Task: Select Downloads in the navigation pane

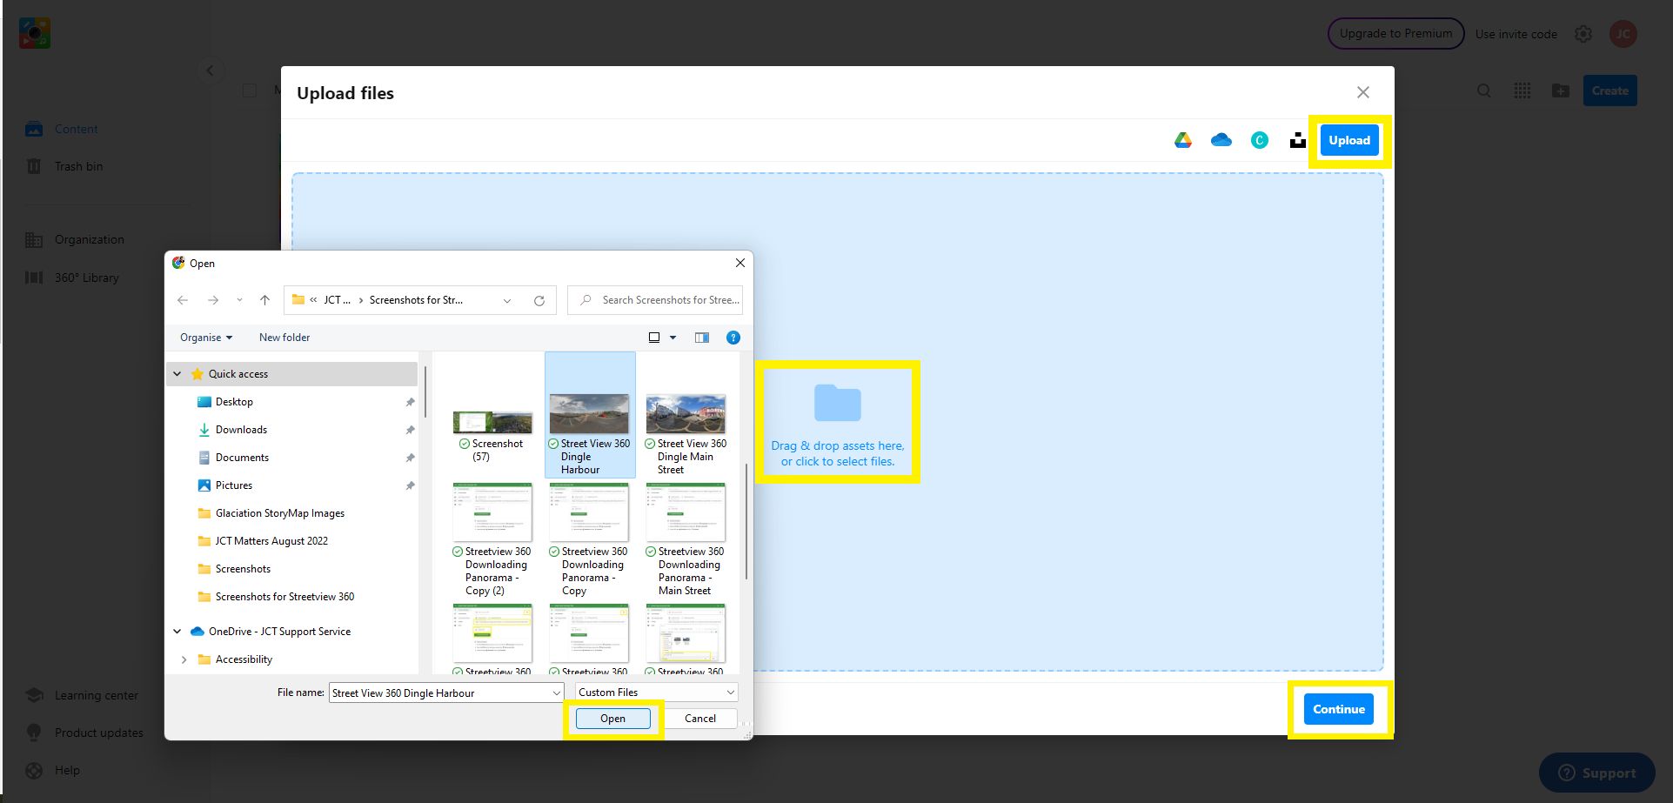Action: coord(241,430)
